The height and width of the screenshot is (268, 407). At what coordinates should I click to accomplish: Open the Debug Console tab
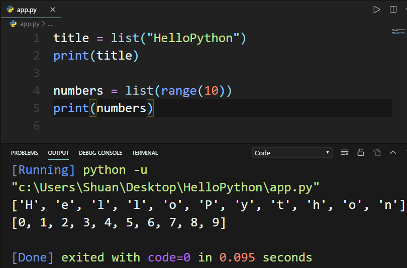100,153
